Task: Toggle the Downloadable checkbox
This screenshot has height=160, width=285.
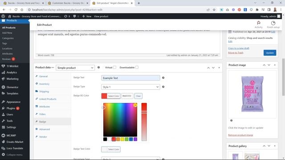Action: (137, 67)
